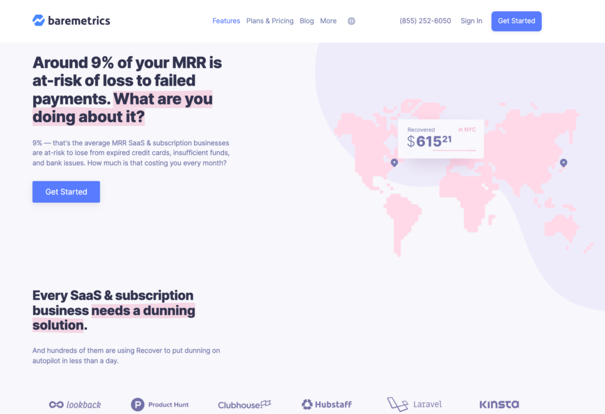Click the right map location pin
Viewport: 605px width, 414px height.
[564, 162]
